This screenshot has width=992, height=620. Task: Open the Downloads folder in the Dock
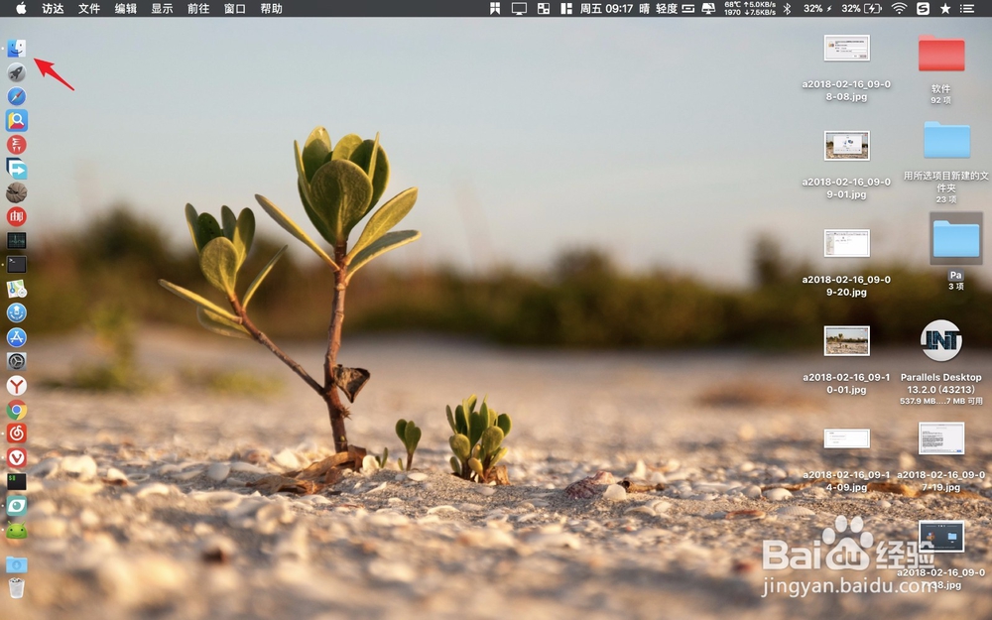pos(17,564)
